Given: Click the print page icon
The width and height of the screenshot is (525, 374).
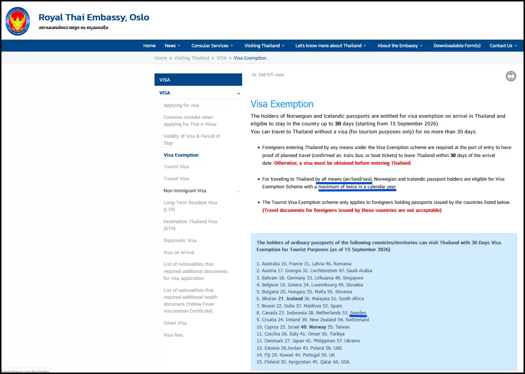Looking at the screenshot, I should click(x=511, y=76).
